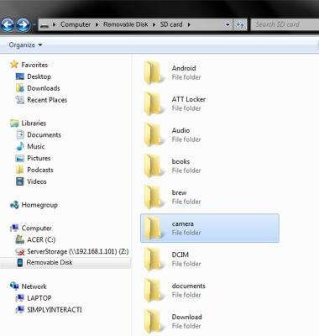Click the 'brew' folder name
Screen dimensions: 319x336
tap(179, 192)
